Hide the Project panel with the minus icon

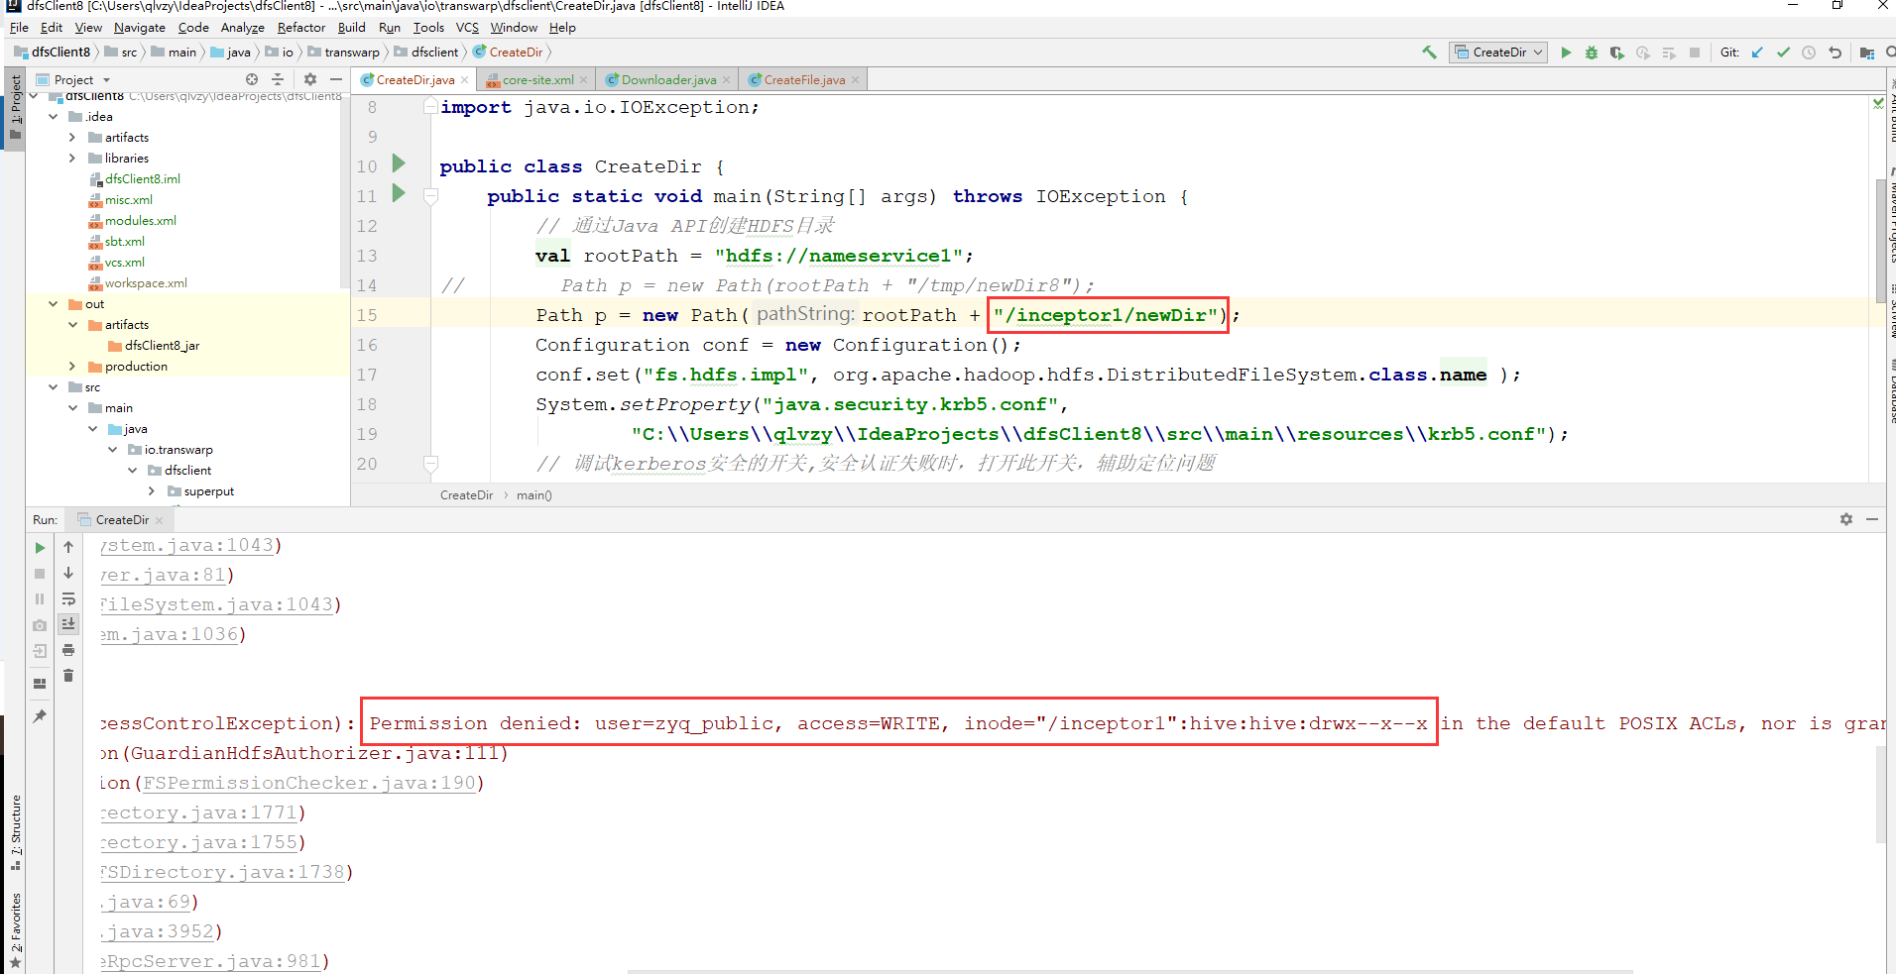[x=336, y=79]
